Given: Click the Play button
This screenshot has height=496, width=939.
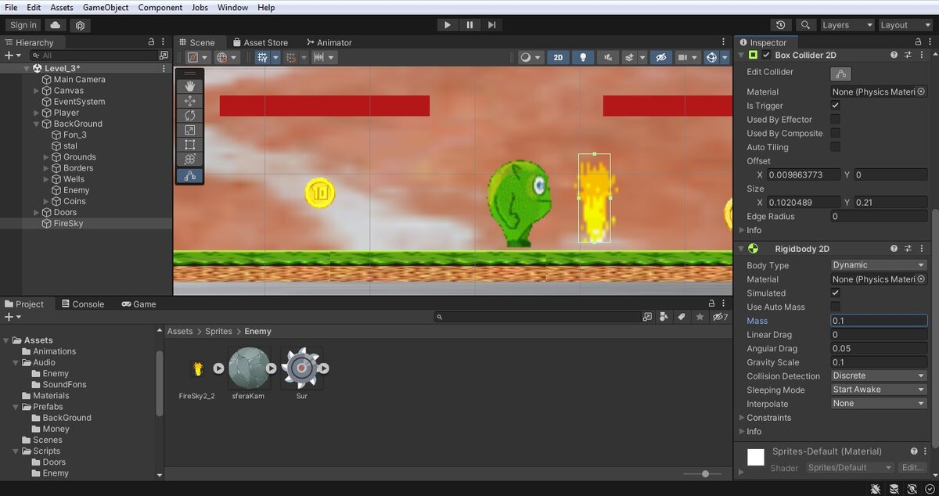Looking at the screenshot, I should click(x=448, y=25).
